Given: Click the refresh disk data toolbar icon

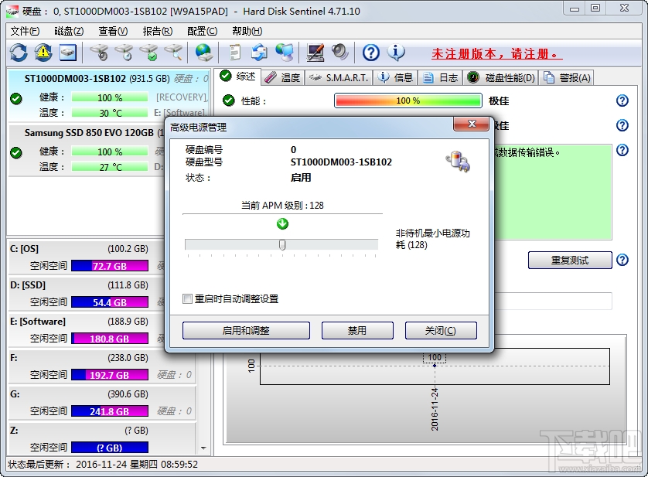Looking at the screenshot, I should click(x=17, y=52).
